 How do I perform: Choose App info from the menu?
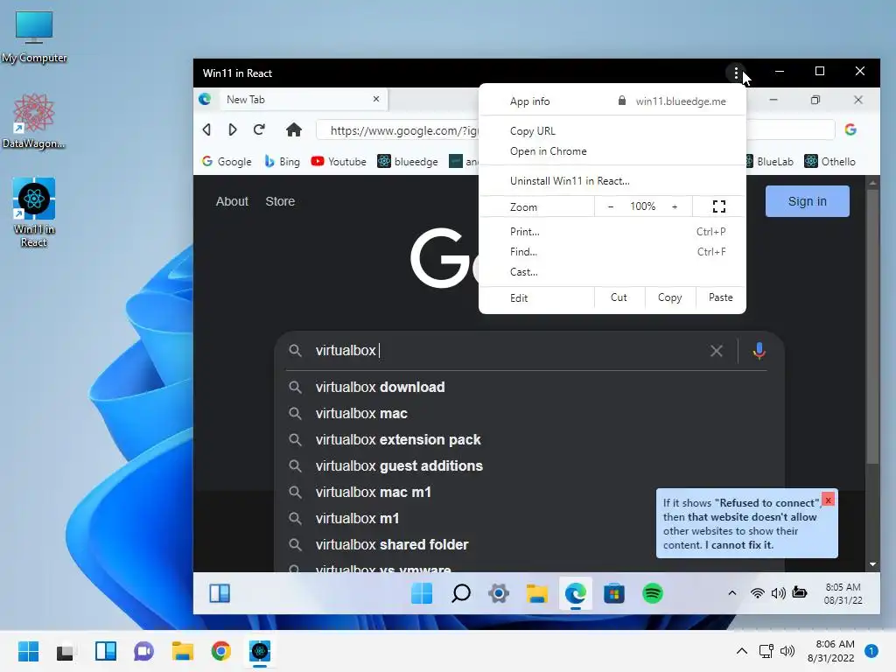(x=529, y=101)
